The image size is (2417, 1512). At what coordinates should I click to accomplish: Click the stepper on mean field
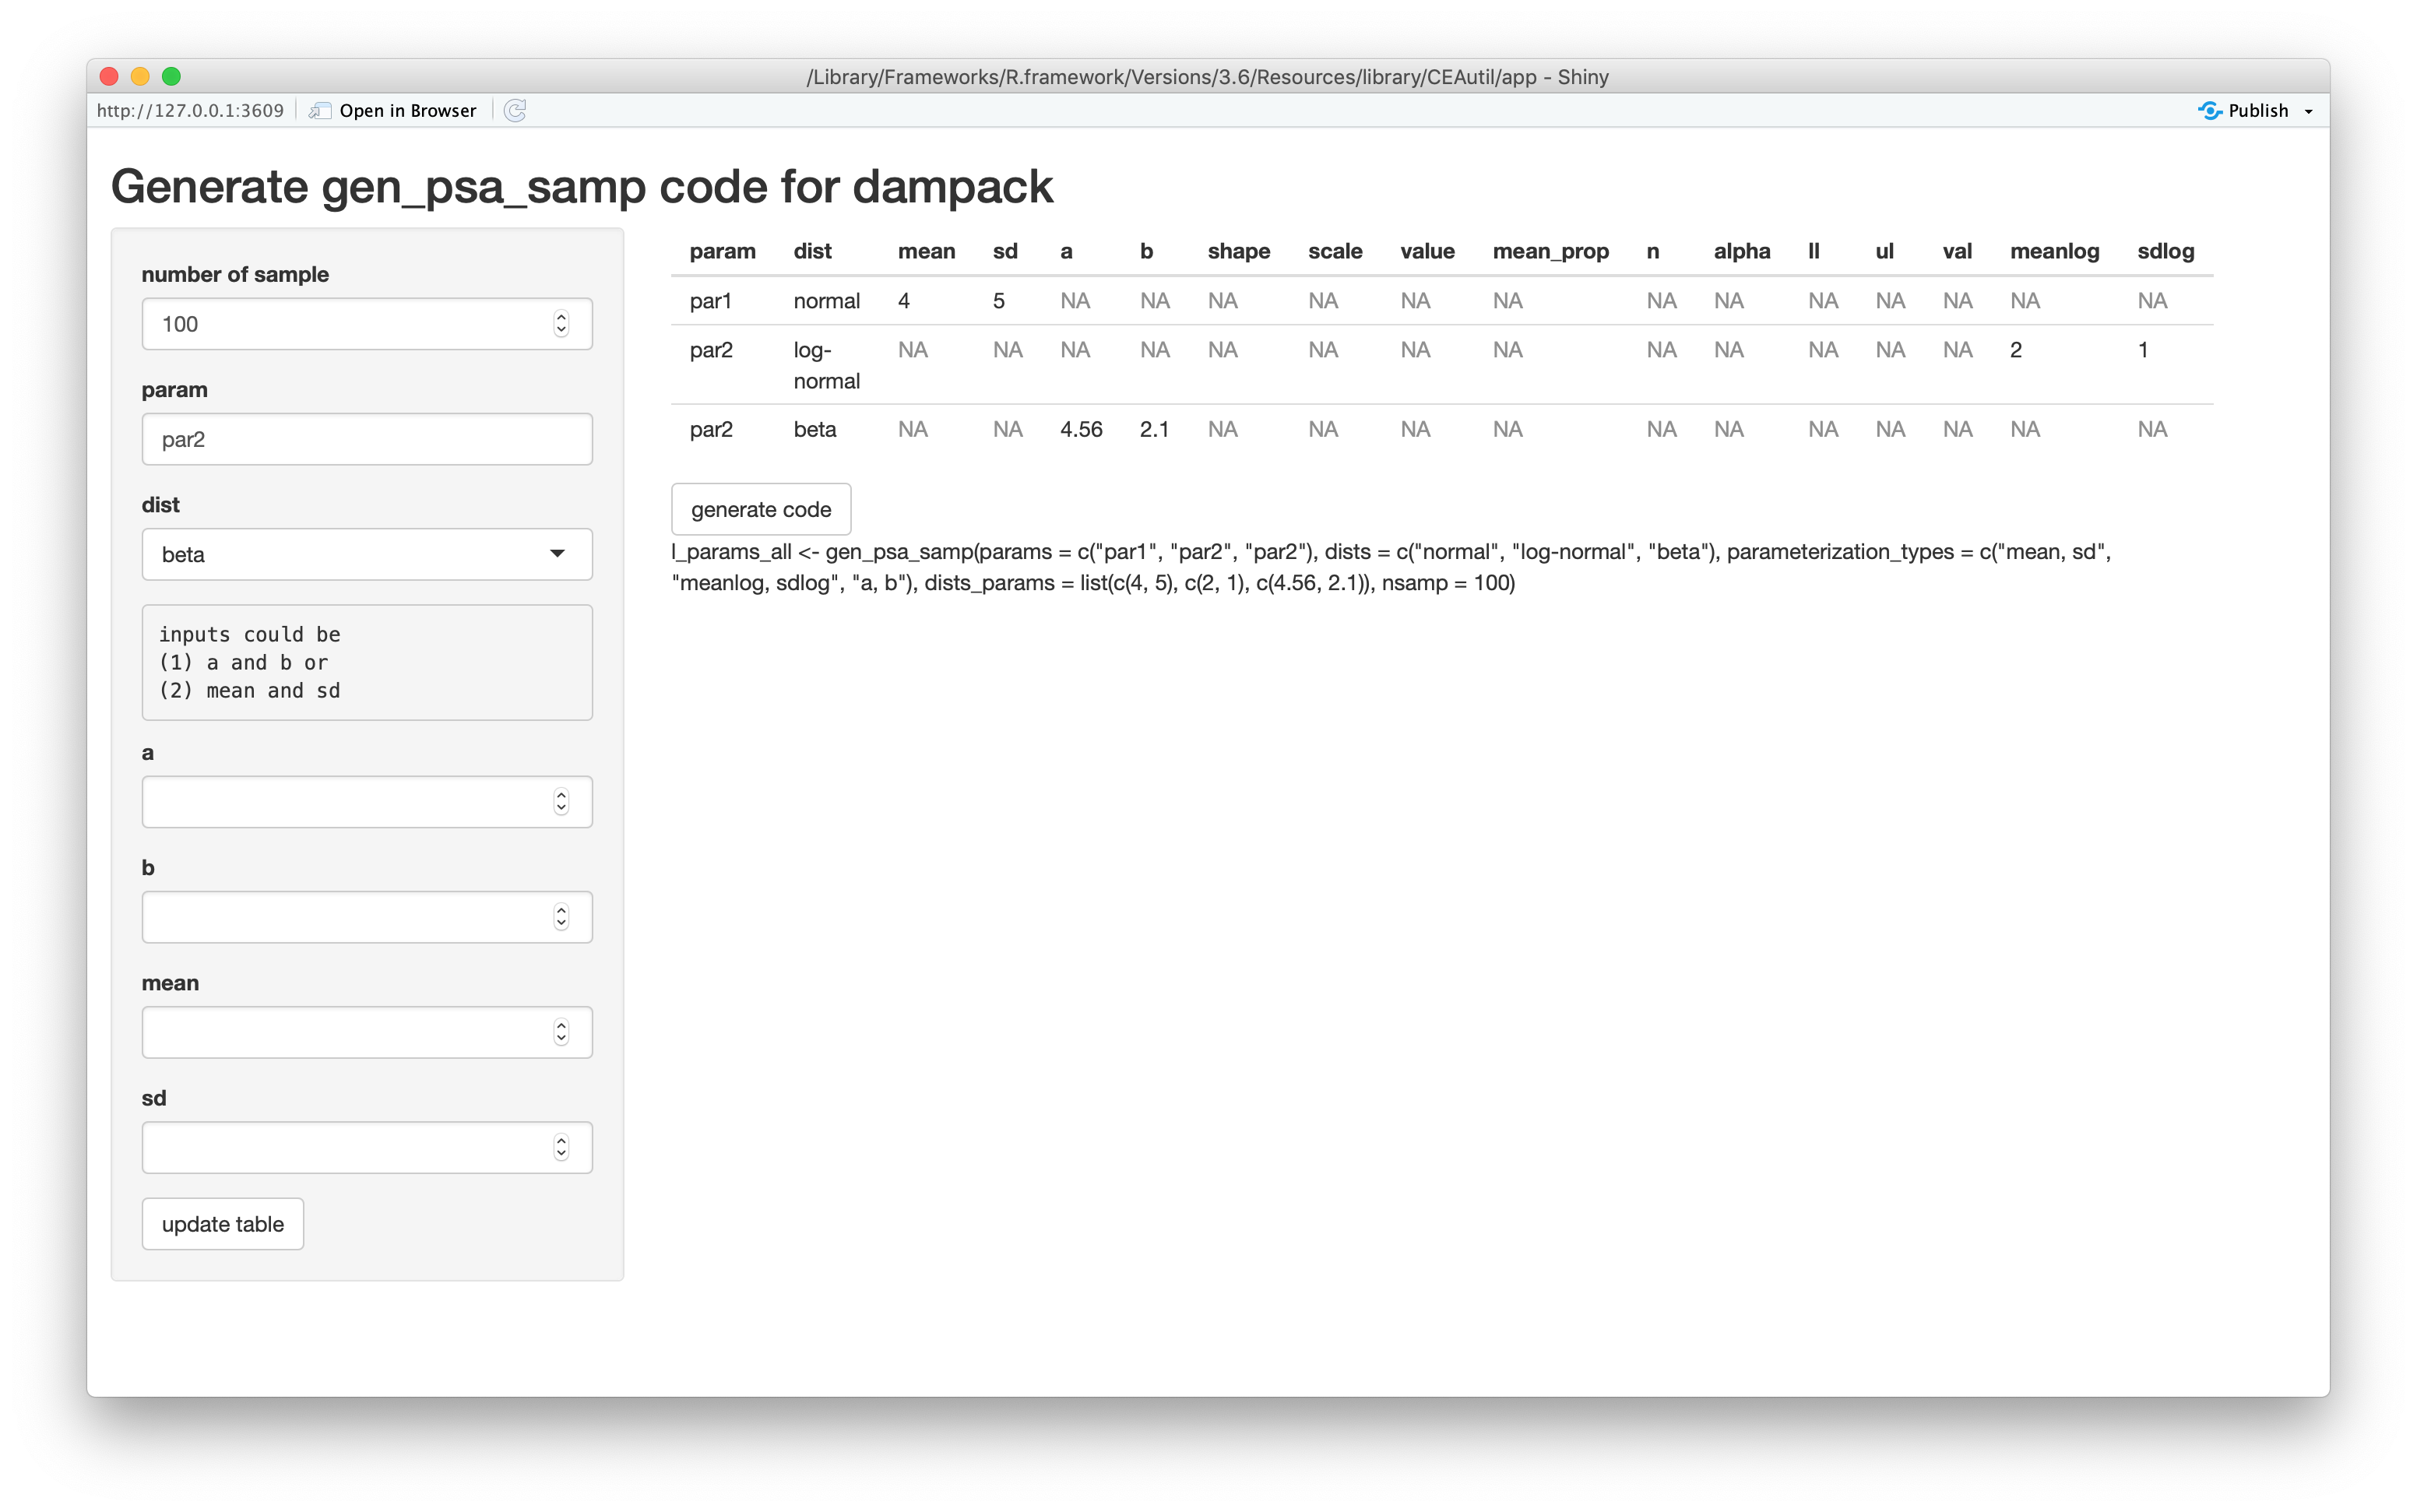[561, 1032]
